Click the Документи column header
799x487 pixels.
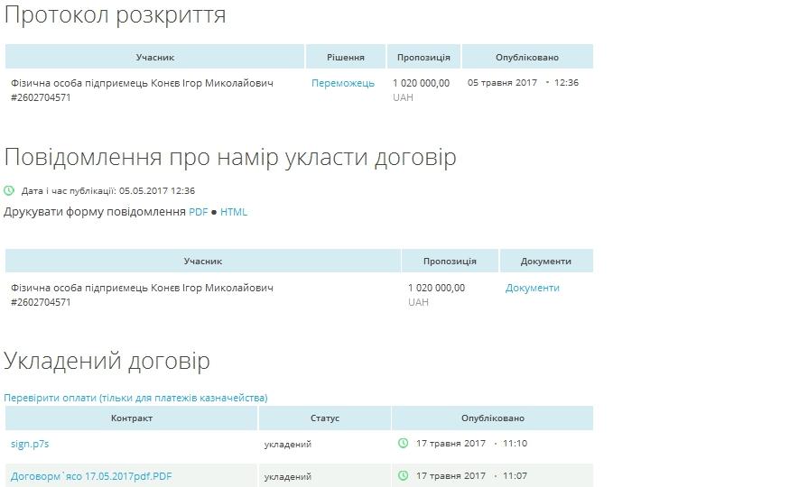(x=546, y=262)
